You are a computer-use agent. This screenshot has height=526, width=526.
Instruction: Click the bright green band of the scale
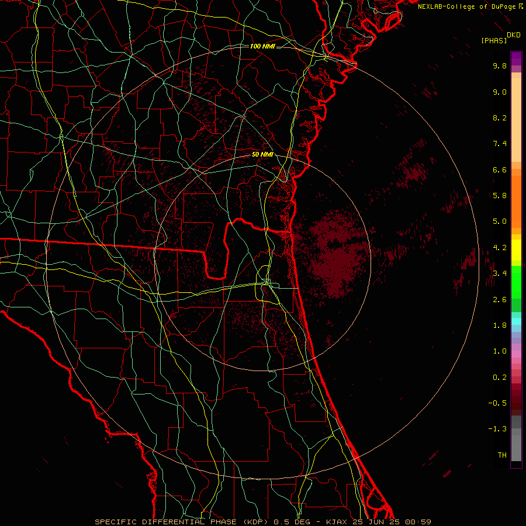tap(516, 282)
